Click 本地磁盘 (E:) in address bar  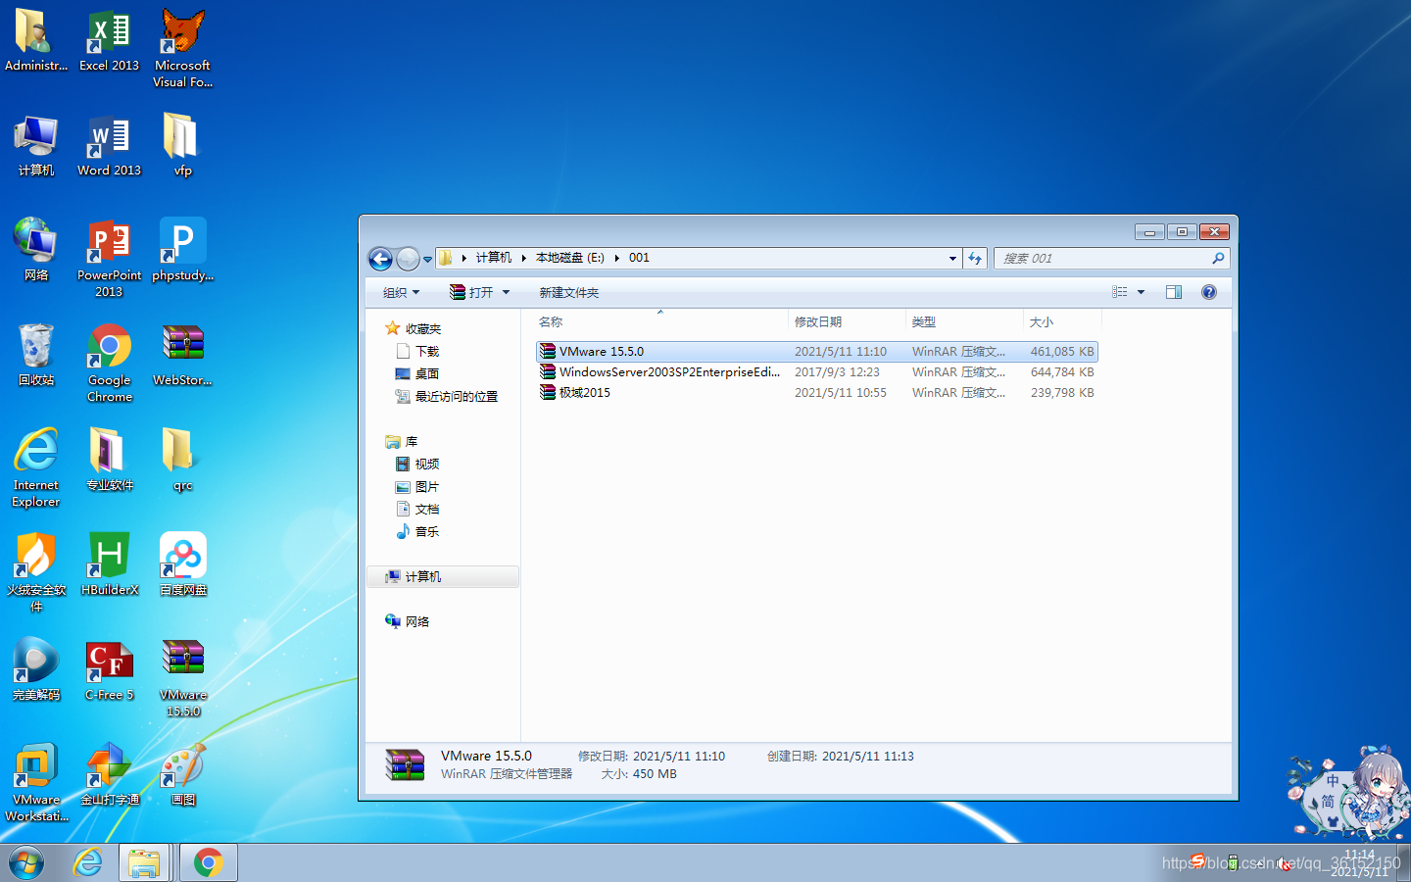[x=569, y=258]
